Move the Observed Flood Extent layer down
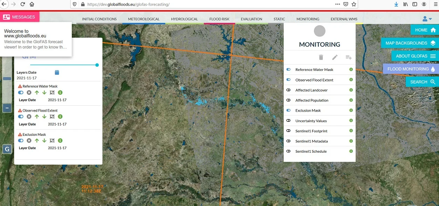 (x=44, y=117)
